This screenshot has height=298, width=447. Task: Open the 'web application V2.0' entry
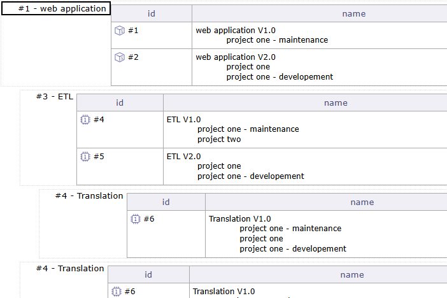point(236,57)
